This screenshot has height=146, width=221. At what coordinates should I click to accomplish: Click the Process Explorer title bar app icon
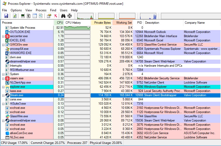[x=4, y=3]
